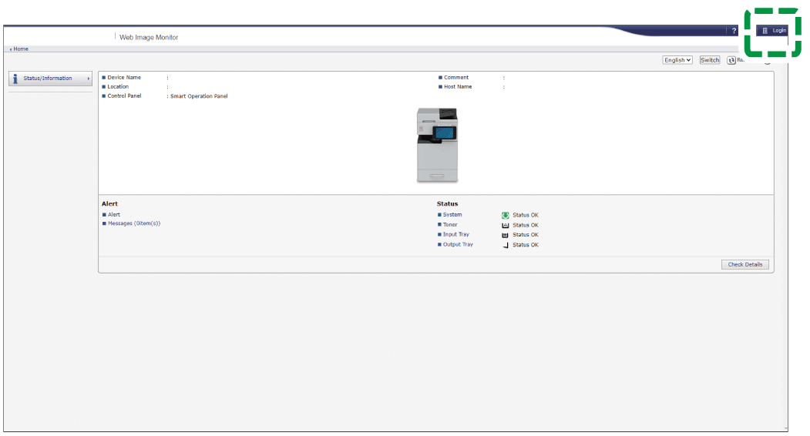Click the Check Details button

tap(745, 264)
